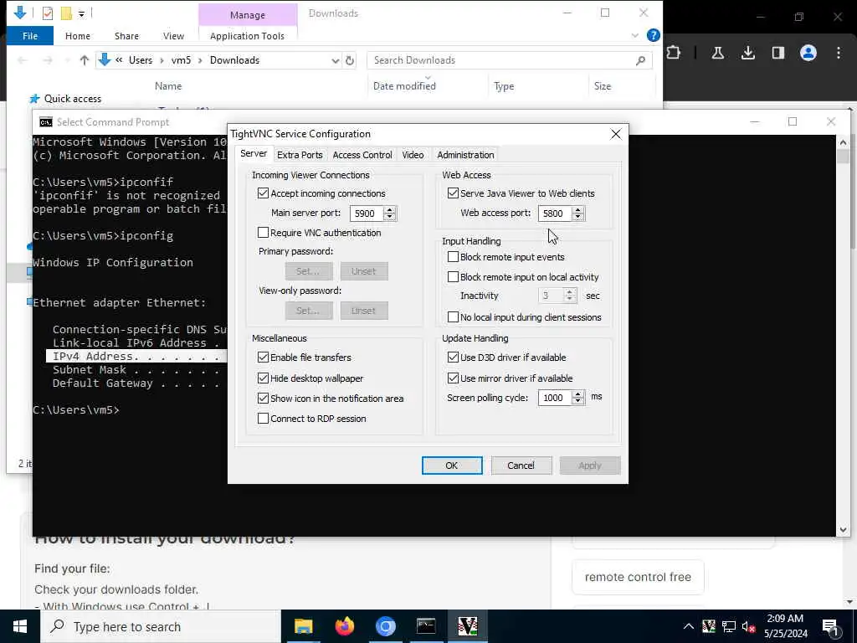Screen dimensions: 857x643
Task: Adjust the Web access port spinner arrows
Action: pyautogui.click(x=578, y=213)
